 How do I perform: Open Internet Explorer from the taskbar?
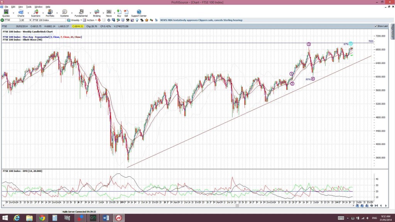[17, 218]
